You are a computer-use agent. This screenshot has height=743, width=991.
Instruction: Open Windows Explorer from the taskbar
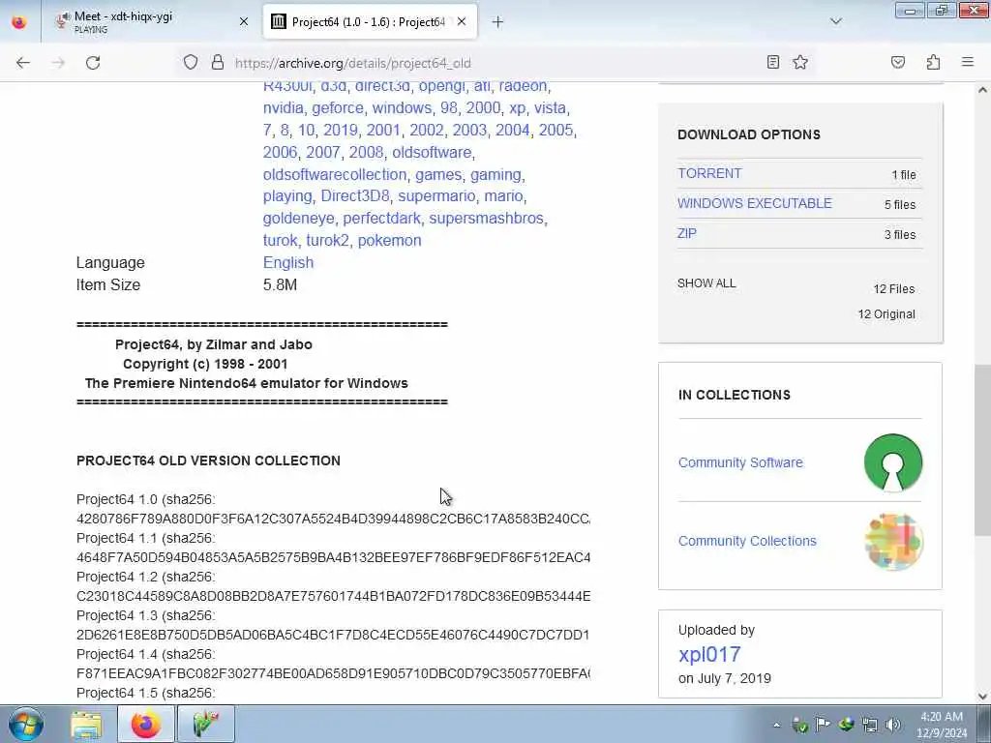86,724
